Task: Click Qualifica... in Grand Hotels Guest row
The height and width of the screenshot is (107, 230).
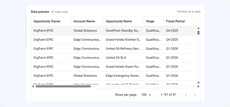Action: (x=153, y=67)
